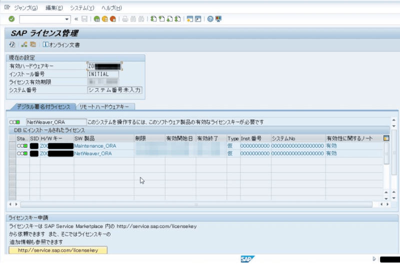This screenshot has width=400, height=265.
Task: Click table horizontal scroll left arrow
Action: [10, 204]
